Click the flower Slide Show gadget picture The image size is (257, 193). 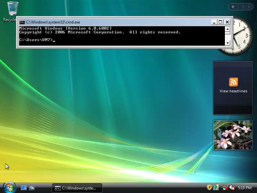pyautogui.click(x=233, y=135)
